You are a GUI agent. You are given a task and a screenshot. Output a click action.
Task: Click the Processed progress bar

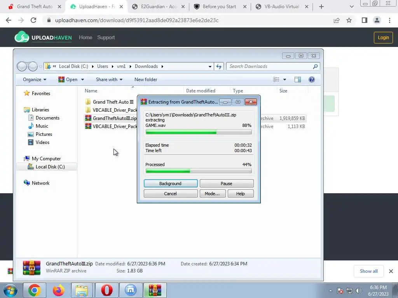pyautogui.click(x=199, y=171)
